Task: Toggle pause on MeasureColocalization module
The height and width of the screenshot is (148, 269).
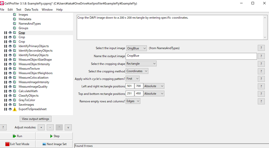Action: coord(6,78)
